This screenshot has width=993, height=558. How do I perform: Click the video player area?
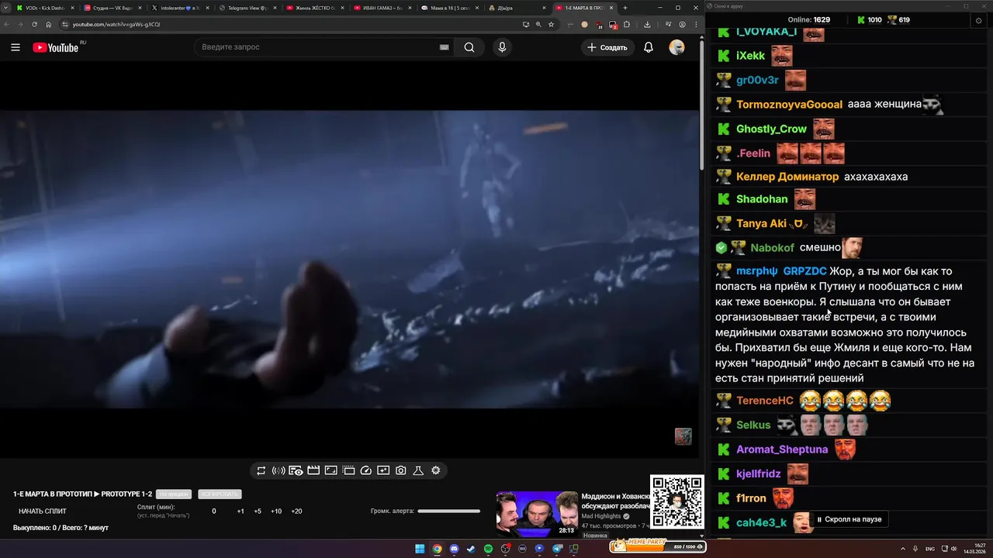pos(349,260)
